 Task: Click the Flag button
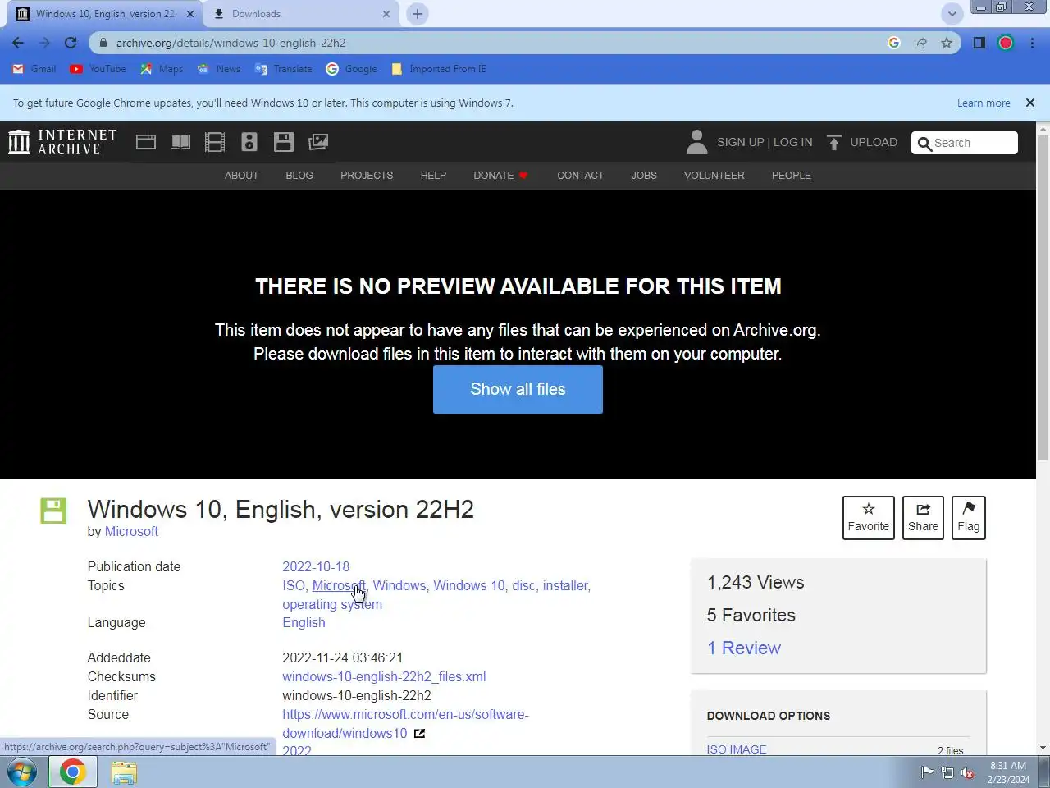click(969, 518)
